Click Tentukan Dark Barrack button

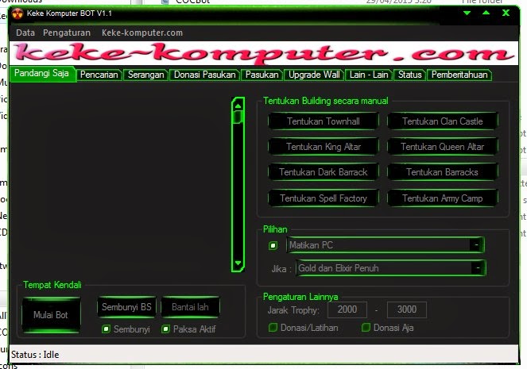tap(324, 172)
